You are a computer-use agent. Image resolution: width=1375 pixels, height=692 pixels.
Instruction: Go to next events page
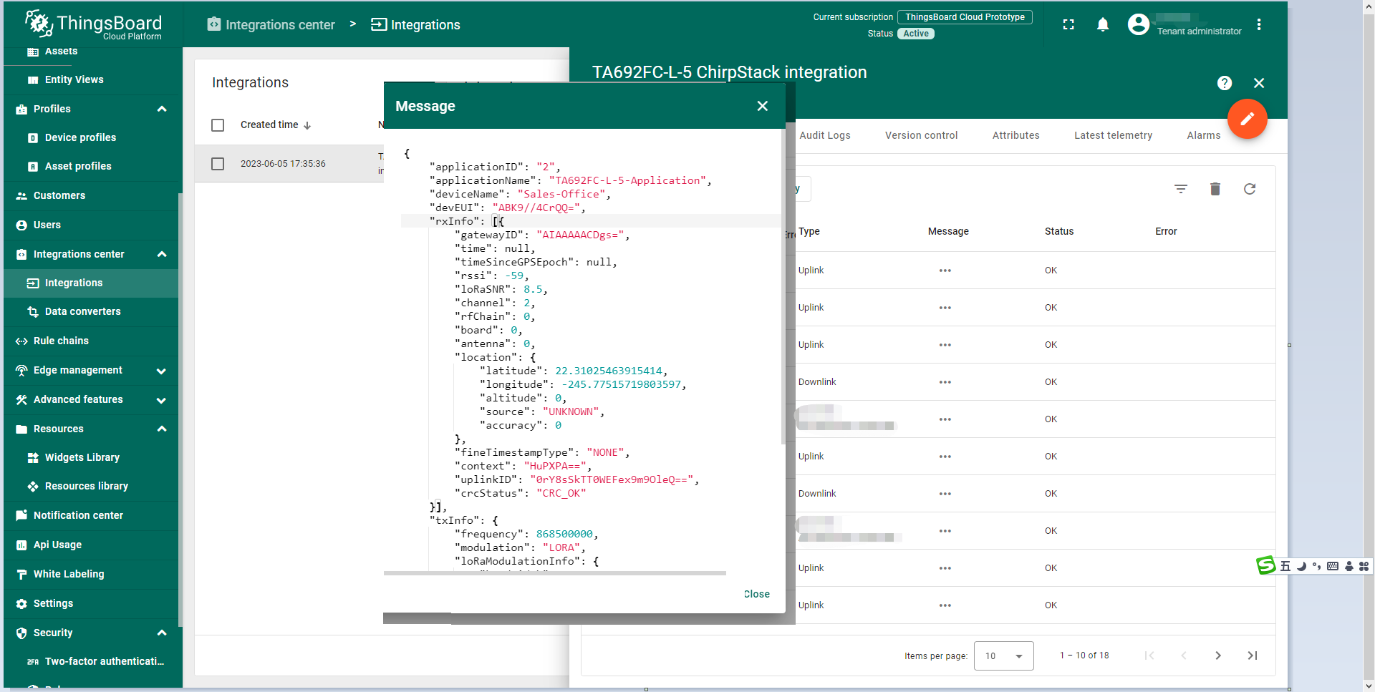tap(1218, 656)
